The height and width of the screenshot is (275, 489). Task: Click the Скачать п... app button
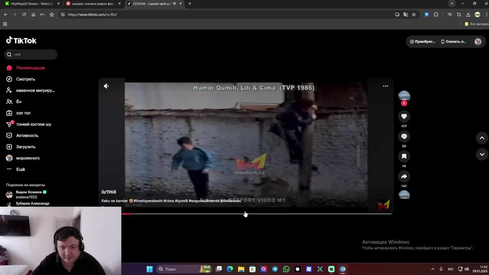[x=453, y=42]
